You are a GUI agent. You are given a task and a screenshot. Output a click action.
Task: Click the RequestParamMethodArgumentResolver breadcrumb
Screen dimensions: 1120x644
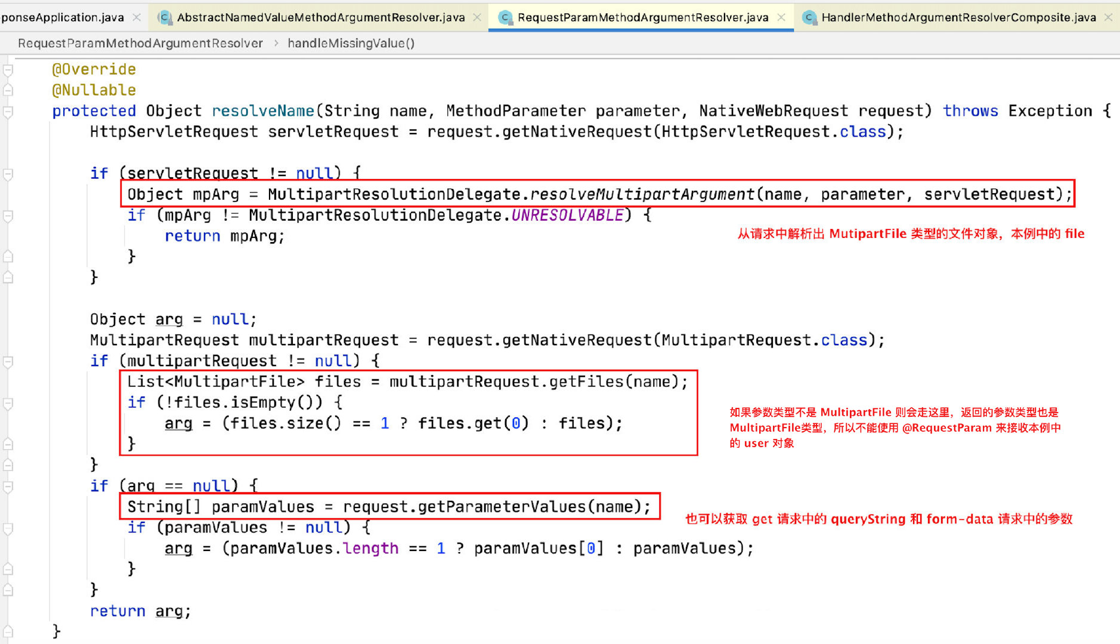tap(140, 43)
